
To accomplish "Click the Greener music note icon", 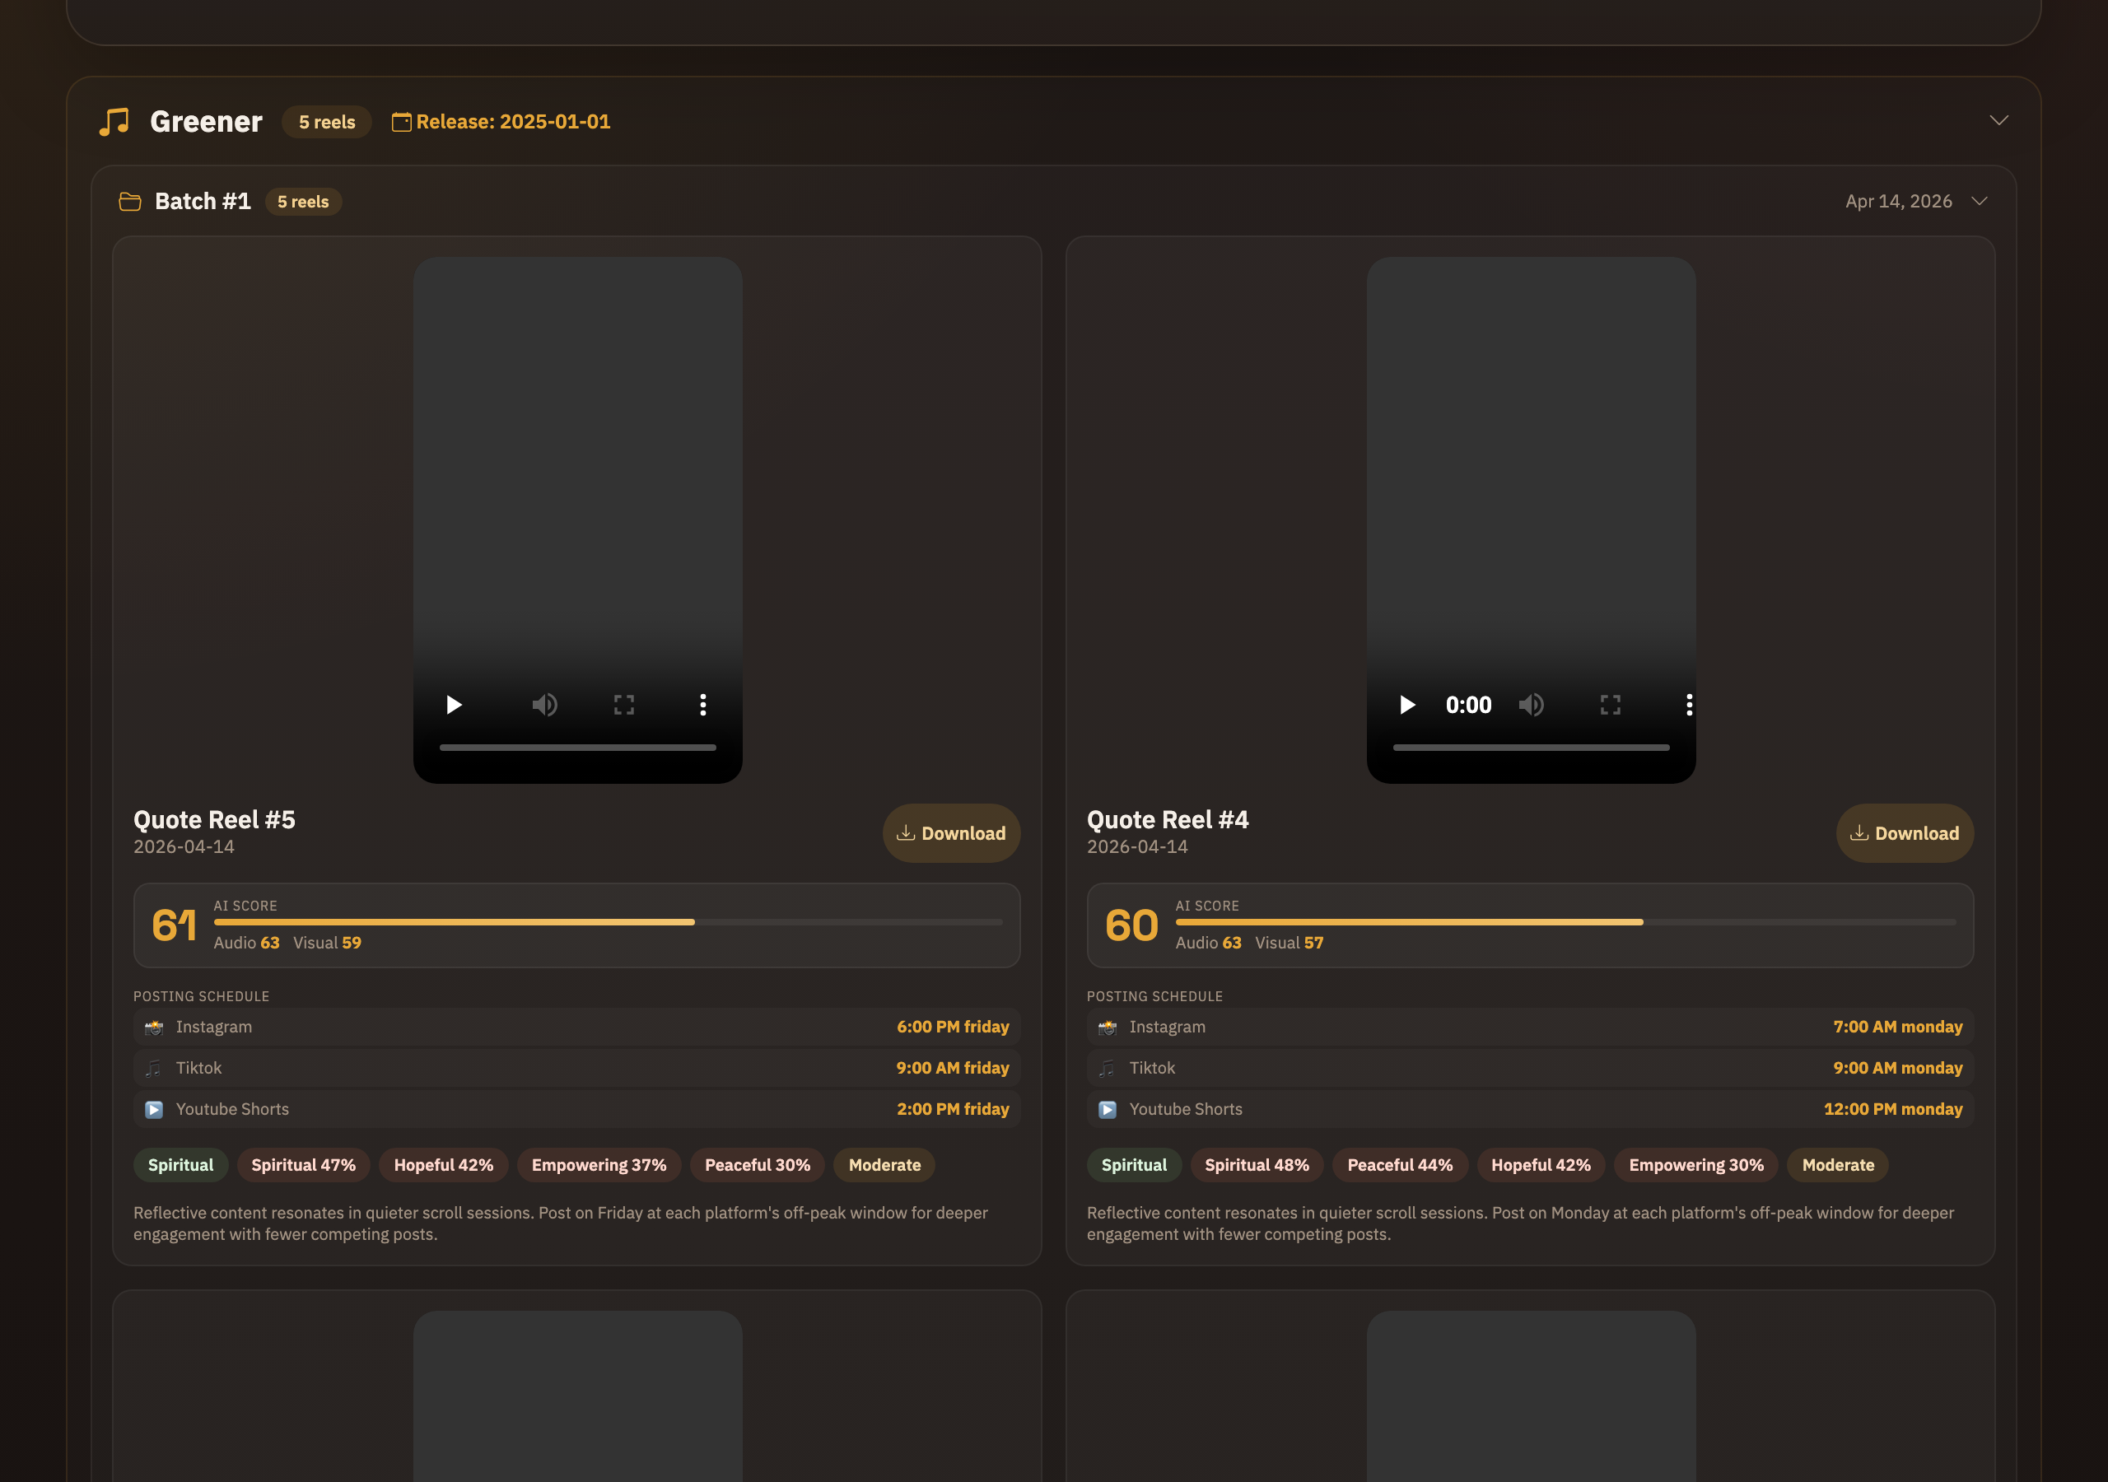I will (114, 121).
